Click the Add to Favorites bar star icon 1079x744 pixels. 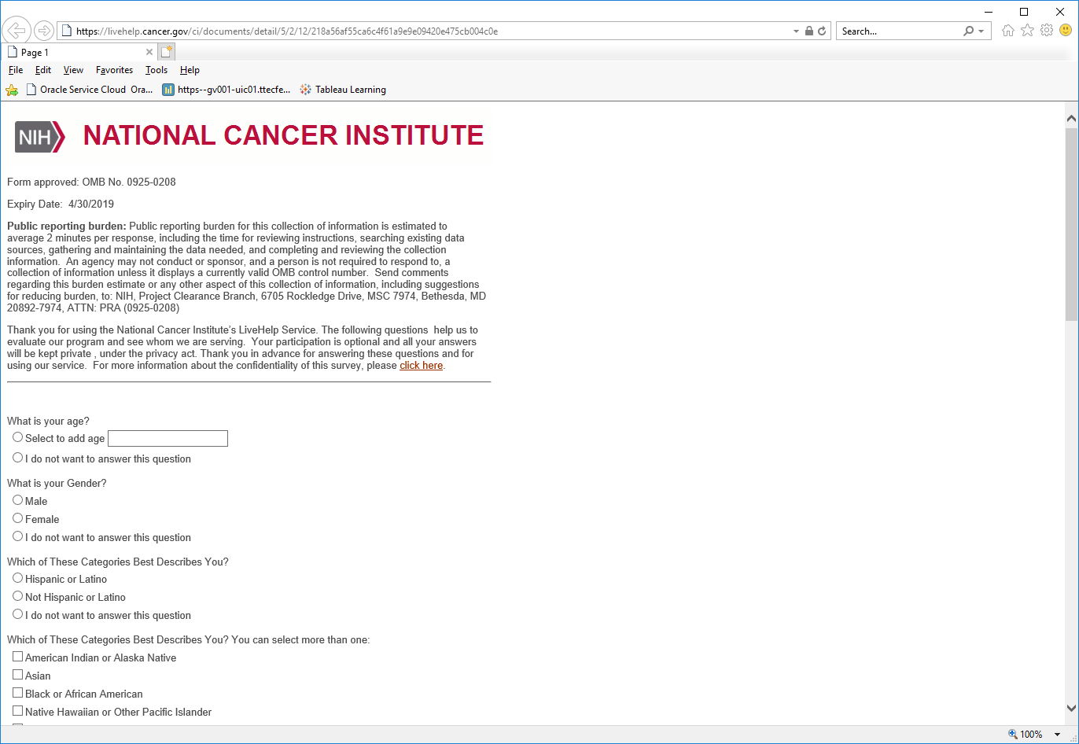pyautogui.click(x=12, y=90)
